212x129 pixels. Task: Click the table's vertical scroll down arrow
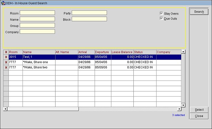(x=183, y=105)
